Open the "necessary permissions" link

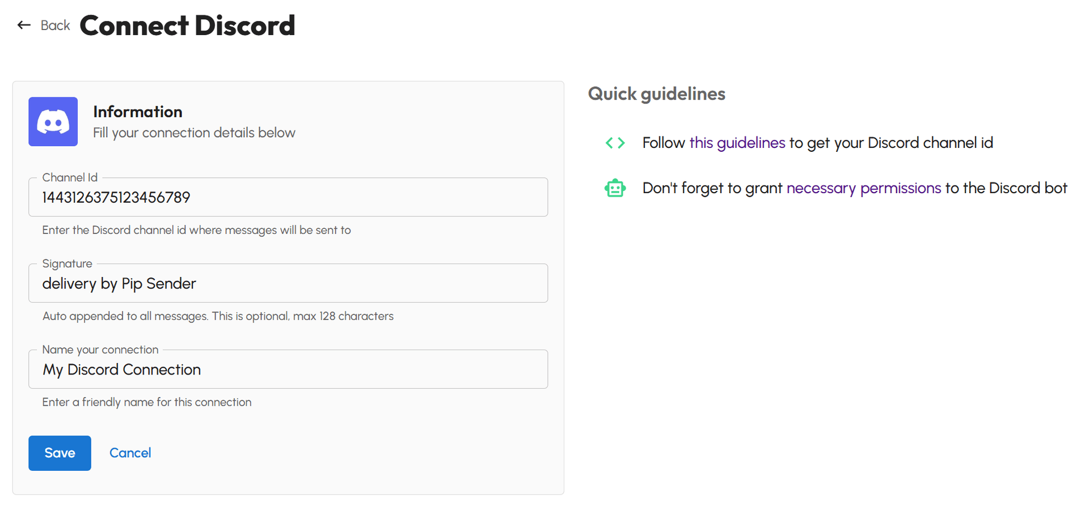863,188
